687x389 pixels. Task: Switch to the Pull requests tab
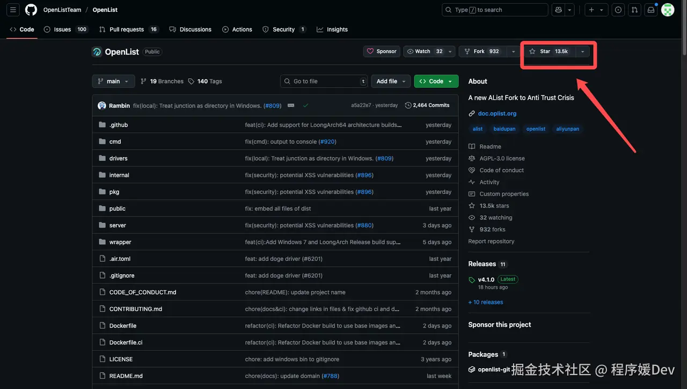point(129,29)
